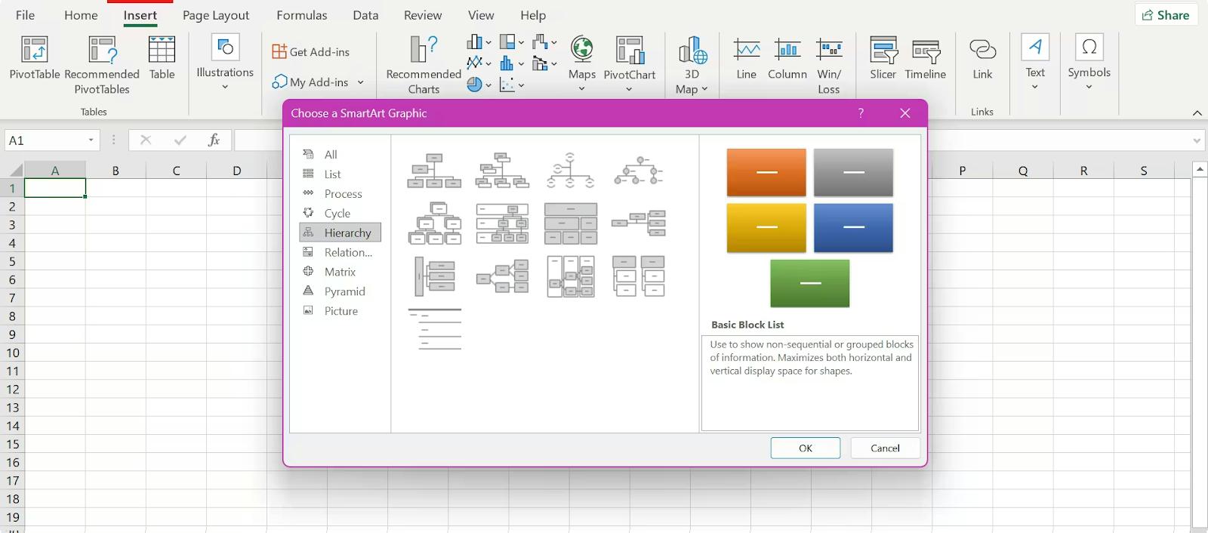Click the Share button

tap(1166, 15)
